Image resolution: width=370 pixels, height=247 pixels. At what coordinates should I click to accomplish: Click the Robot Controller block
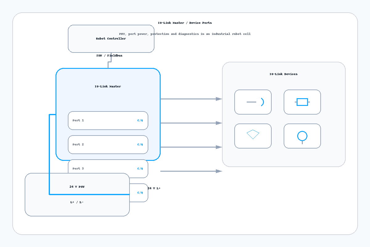pos(111,39)
